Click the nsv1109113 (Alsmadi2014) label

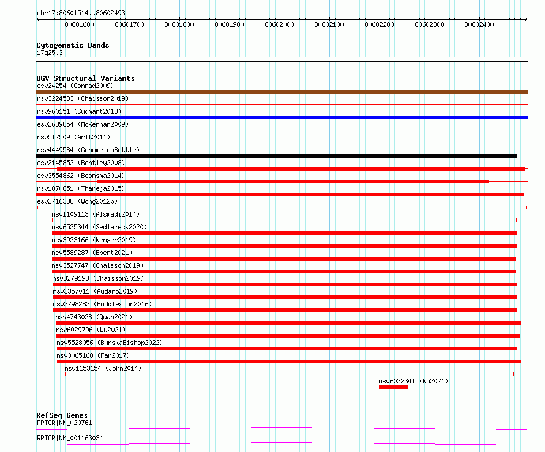point(96,214)
